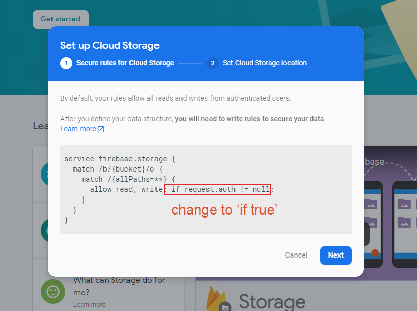This screenshot has height=311, width=417.
Task: Open the Learn more link in dialog
Action: (78, 129)
